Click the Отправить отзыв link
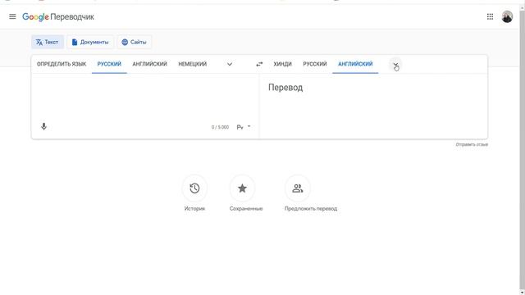The height and width of the screenshot is (295, 525). (472, 144)
